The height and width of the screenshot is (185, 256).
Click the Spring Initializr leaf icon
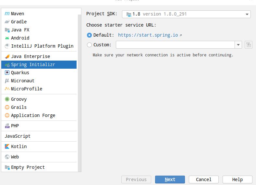(x=7, y=65)
